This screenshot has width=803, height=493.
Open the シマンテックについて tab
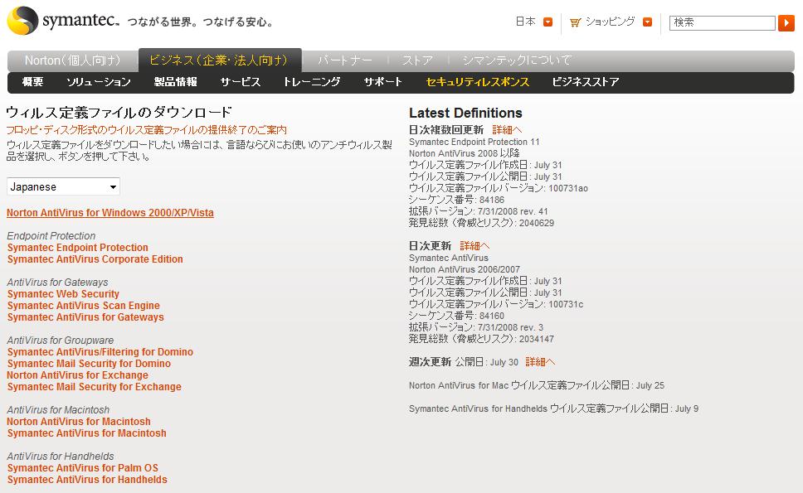pyautogui.click(x=517, y=60)
